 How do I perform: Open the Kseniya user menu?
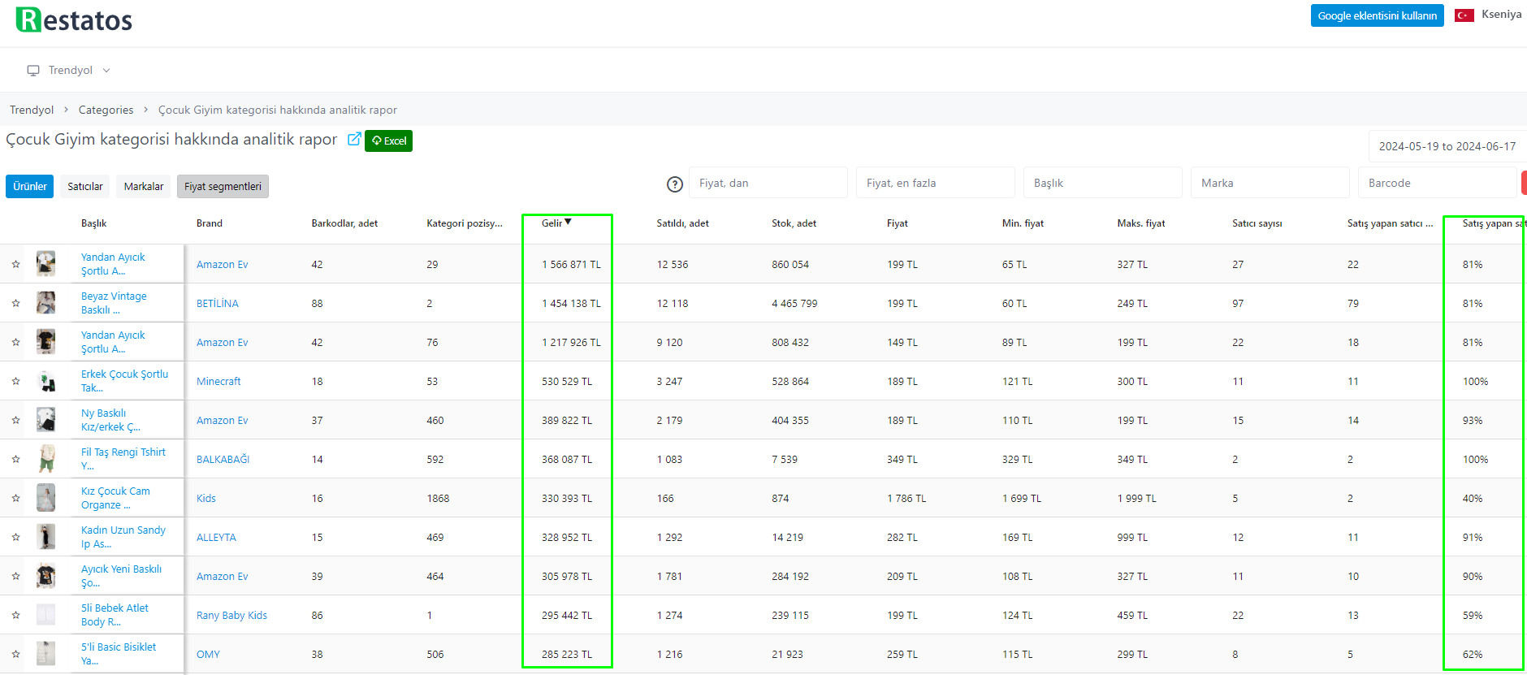(1501, 15)
